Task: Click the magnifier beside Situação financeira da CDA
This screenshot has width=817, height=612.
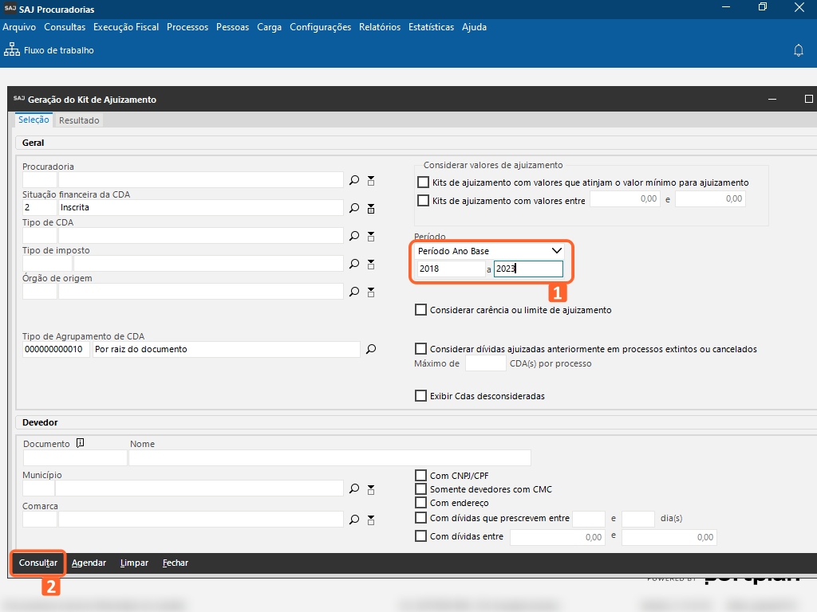Action: point(354,209)
